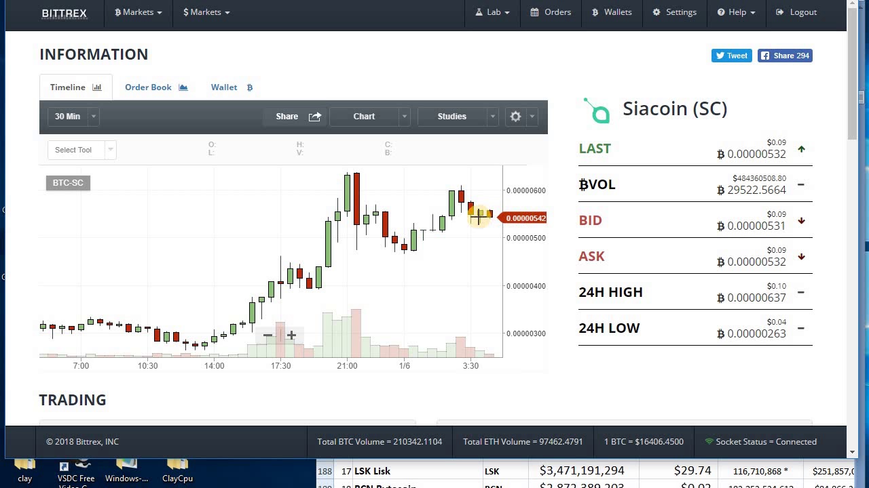Click the current price marker 0.00000542
This screenshot has width=869, height=488.
click(522, 218)
